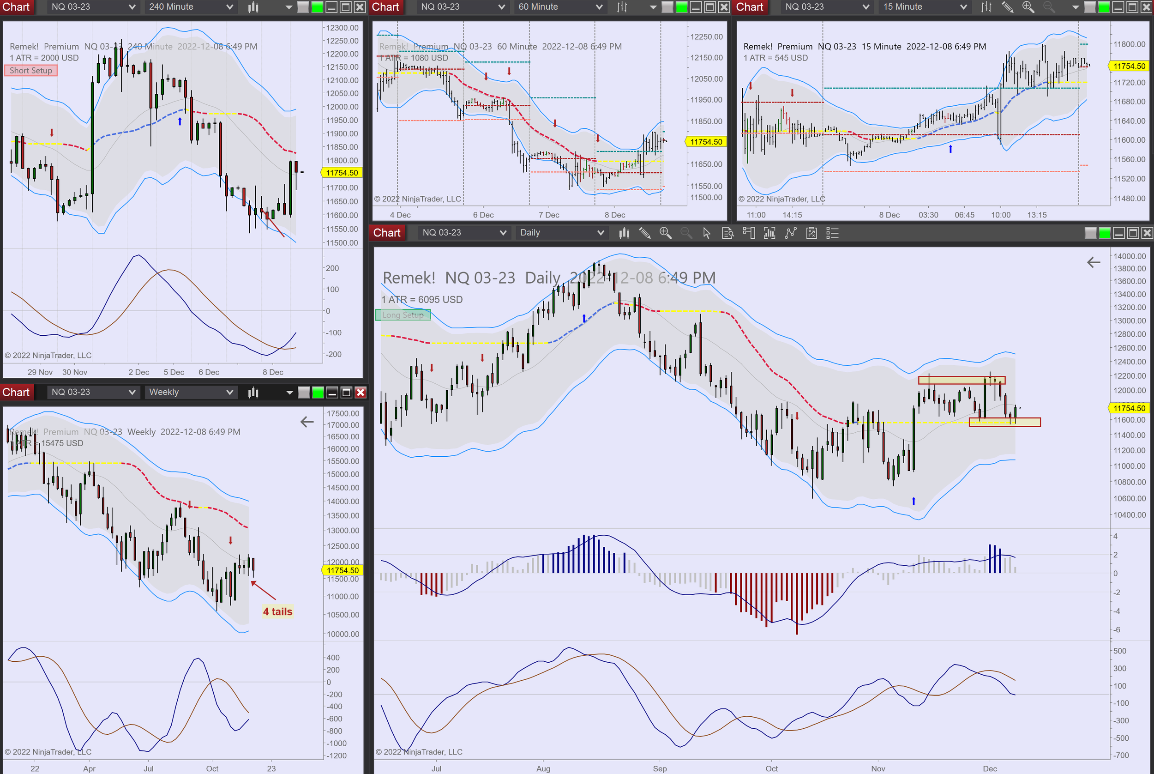The image size is (1154, 774).
Task: Toggle green link button on 240 Minute chart
Action: click(x=317, y=7)
